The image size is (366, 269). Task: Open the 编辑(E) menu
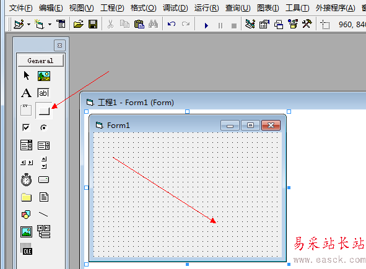point(51,8)
